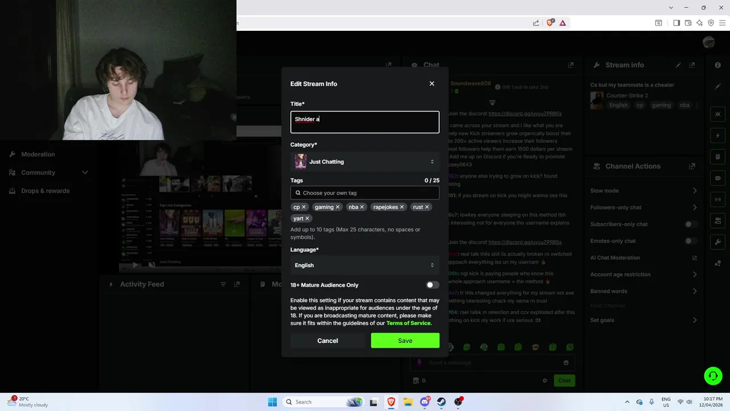Open the profile avatar menu
This screenshot has height=411, width=730.
[x=708, y=42]
